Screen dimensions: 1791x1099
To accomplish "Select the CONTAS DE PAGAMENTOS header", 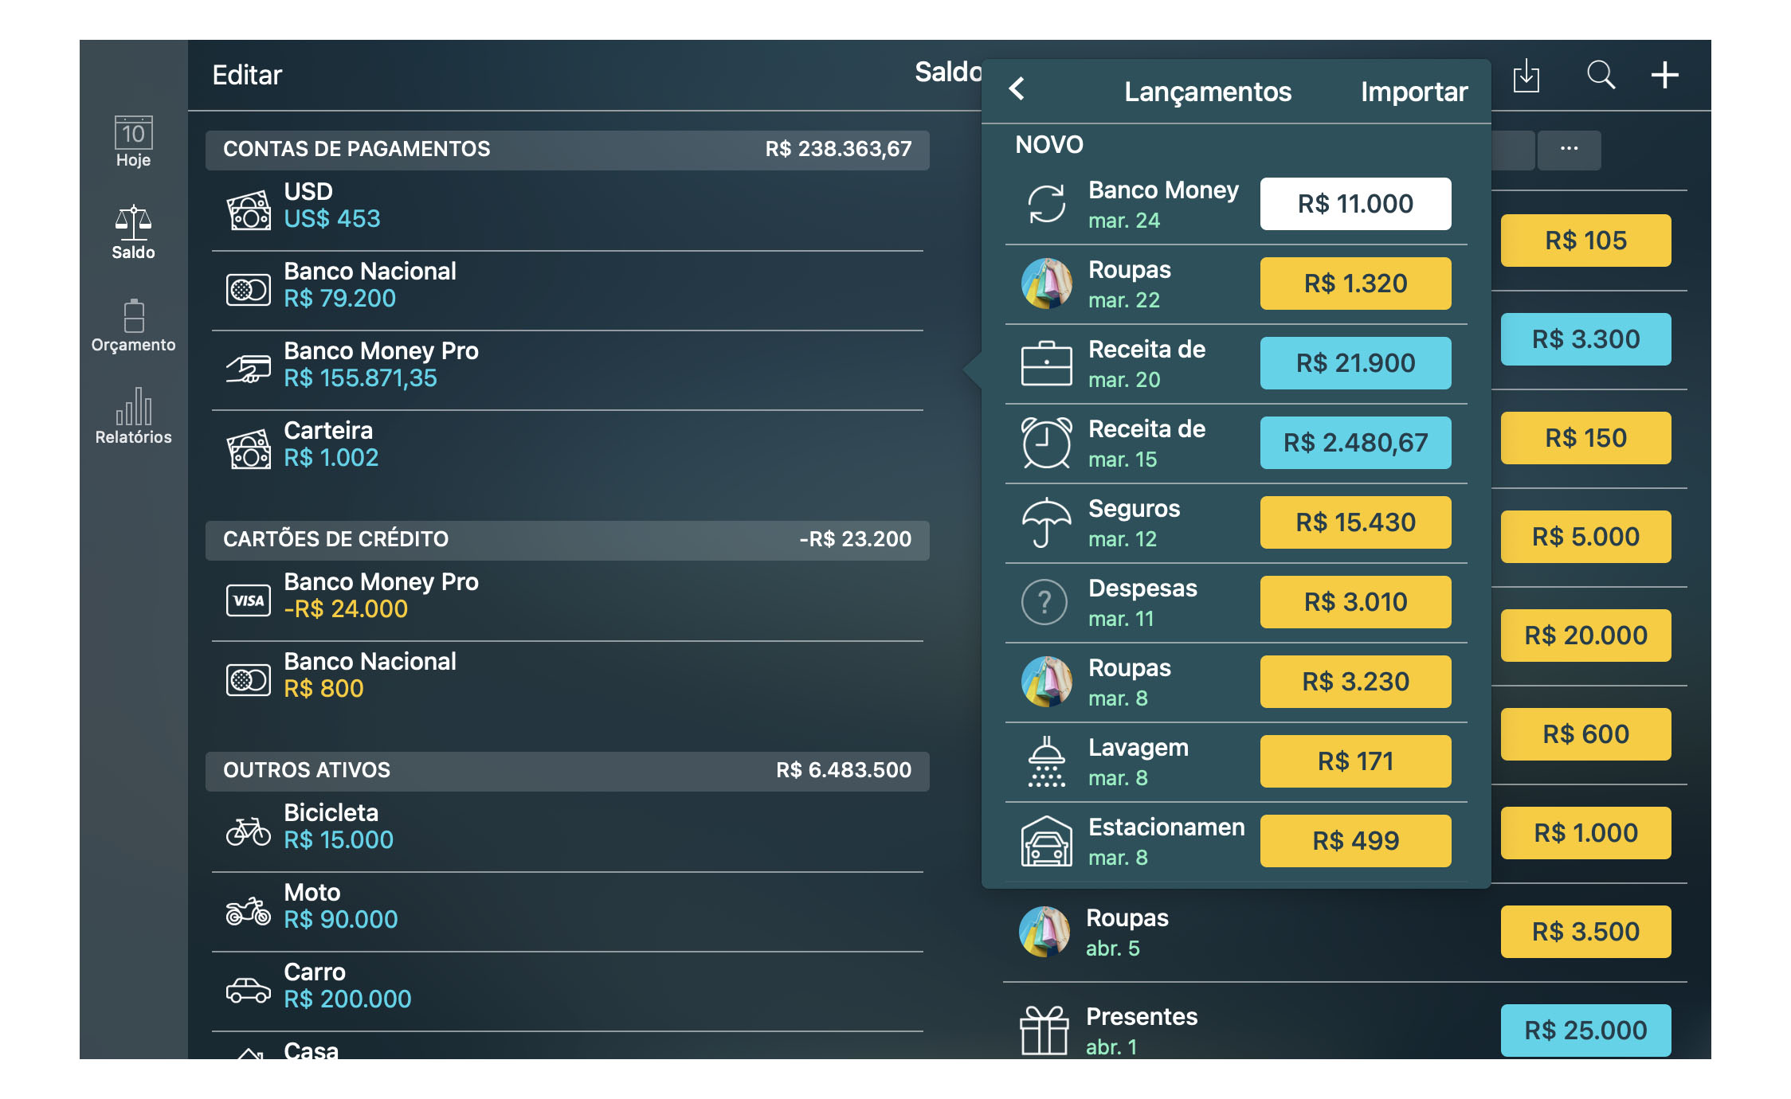I will point(567,150).
